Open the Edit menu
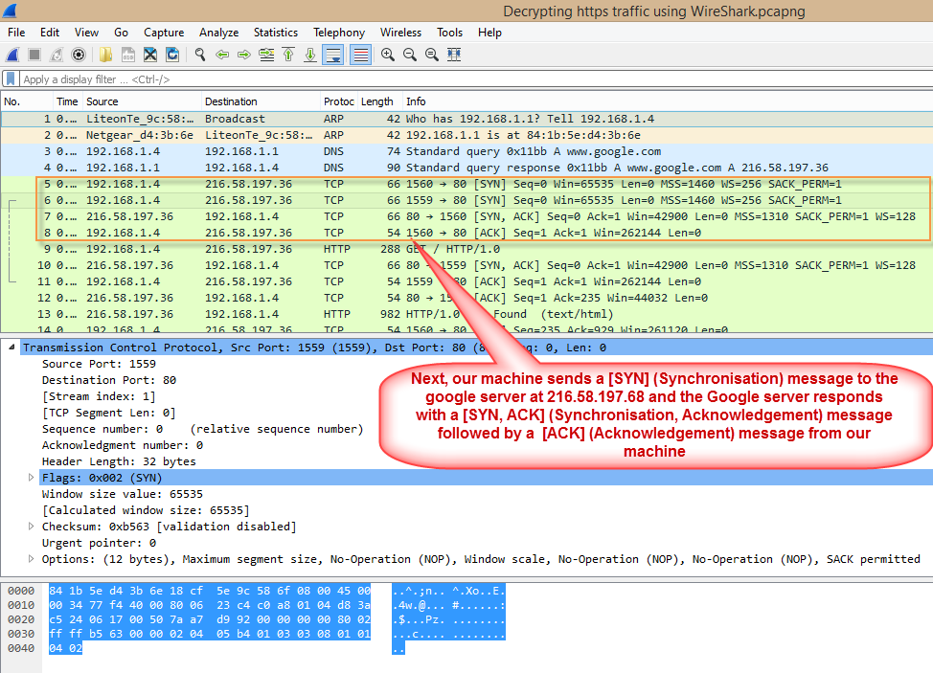This screenshot has width=933, height=673. (x=50, y=33)
